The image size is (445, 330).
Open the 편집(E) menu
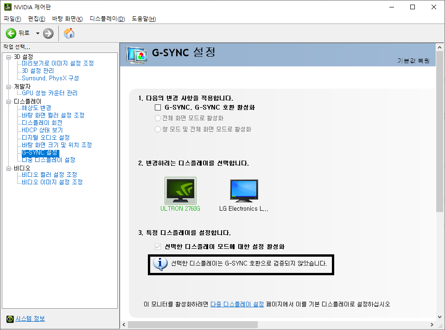click(x=37, y=19)
